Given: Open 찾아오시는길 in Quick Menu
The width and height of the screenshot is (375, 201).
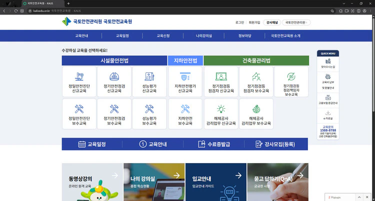Looking at the screenshot, I should click(x=328, y=63).
